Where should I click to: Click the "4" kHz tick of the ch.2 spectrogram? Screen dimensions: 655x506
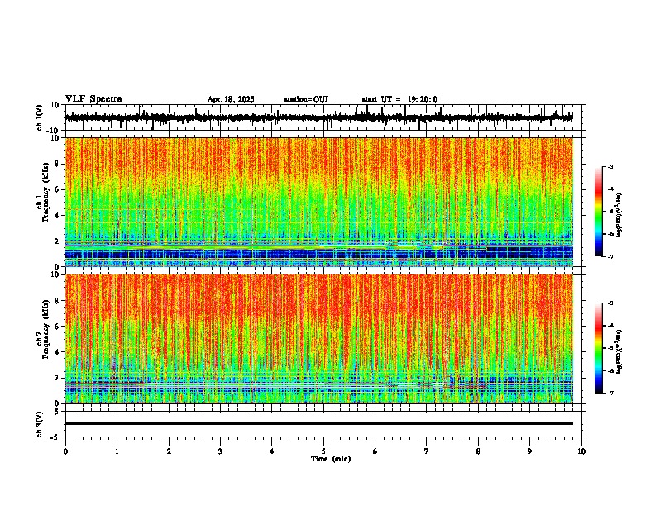click(x=58, y=352)
